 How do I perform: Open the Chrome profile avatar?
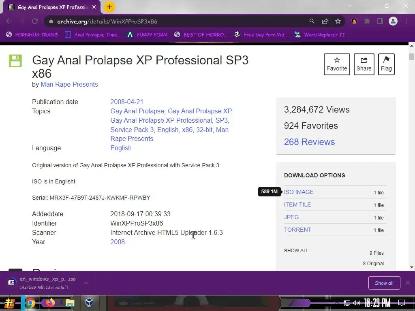pyautogui.click(x=393, y=21)
